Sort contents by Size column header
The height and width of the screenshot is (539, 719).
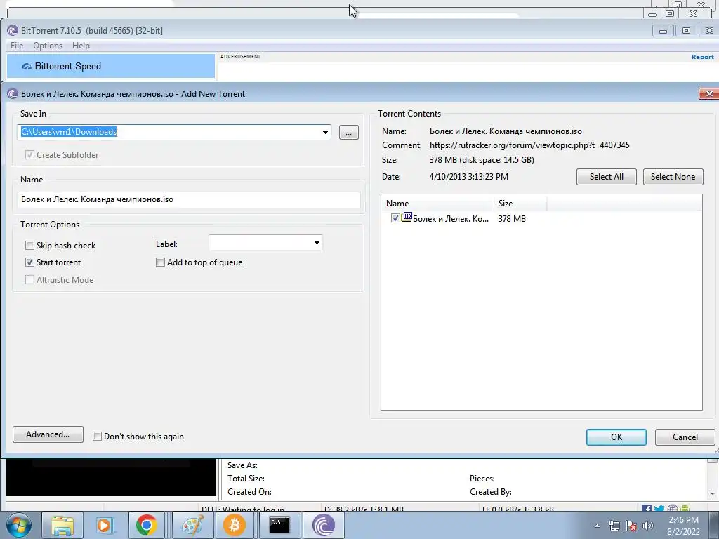click(x=520, y=203)
